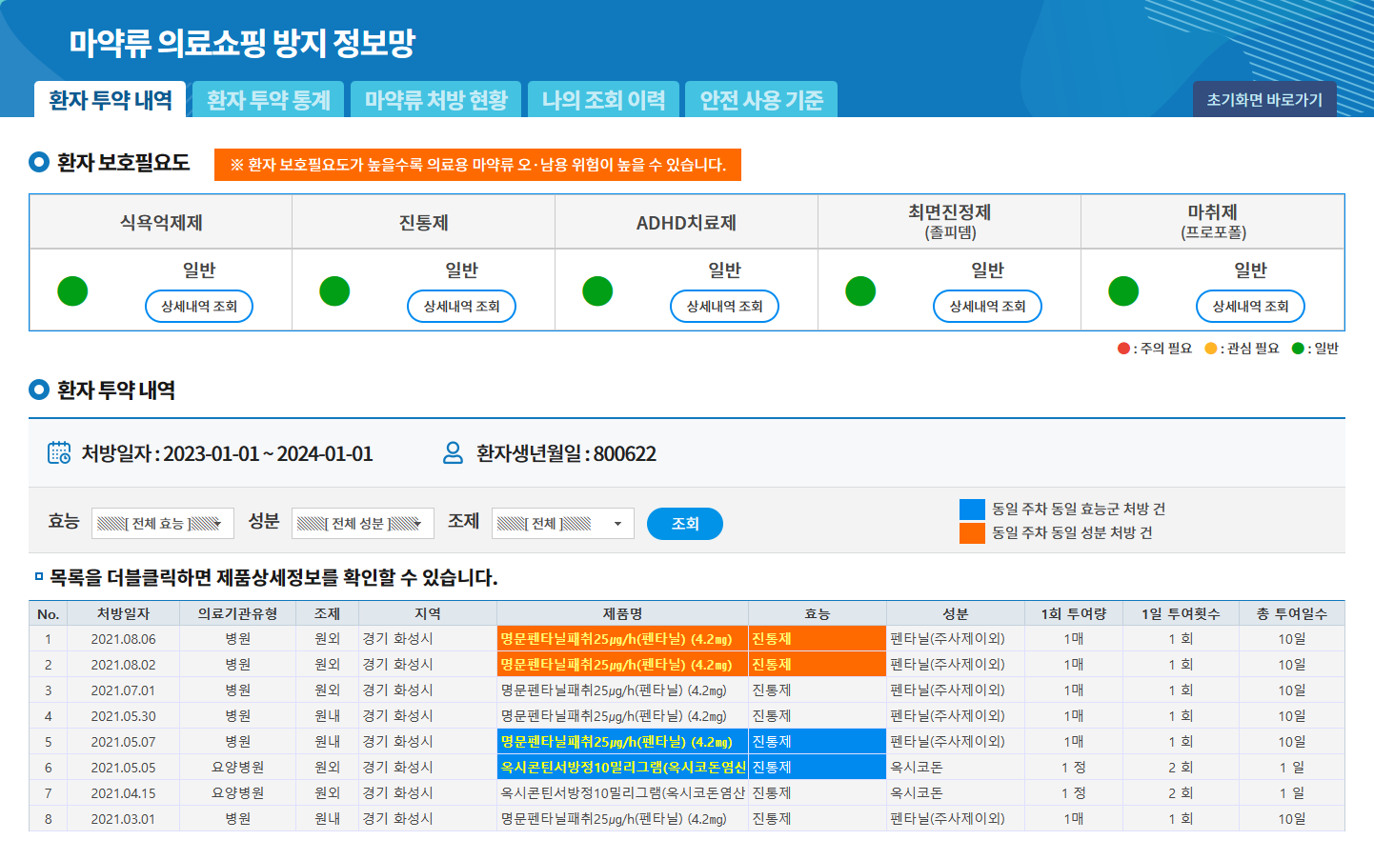This screenshot has height=860, width=1374.
Task: Click green status circle under 최면진정제
Action: point(860,290)
